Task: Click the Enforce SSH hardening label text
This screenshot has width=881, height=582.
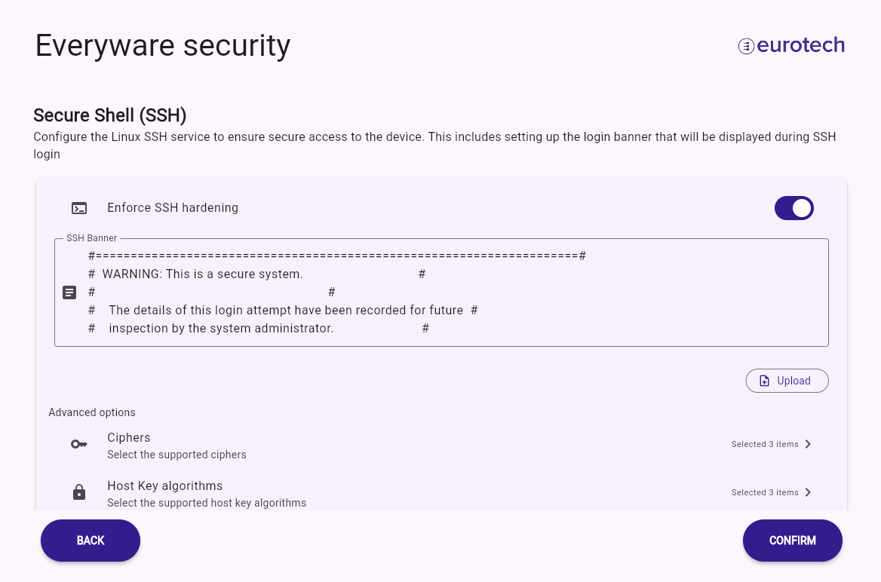Action: pyautogui.click(x=173, y=208)
